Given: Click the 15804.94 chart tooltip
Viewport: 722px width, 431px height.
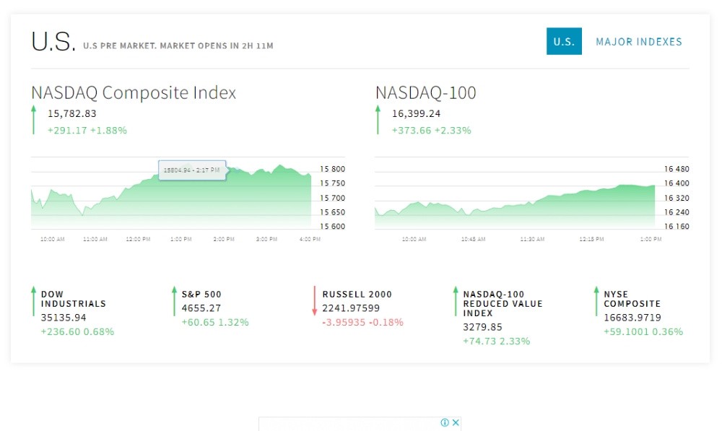Looking at the screenshot, I should pos(192,170).
